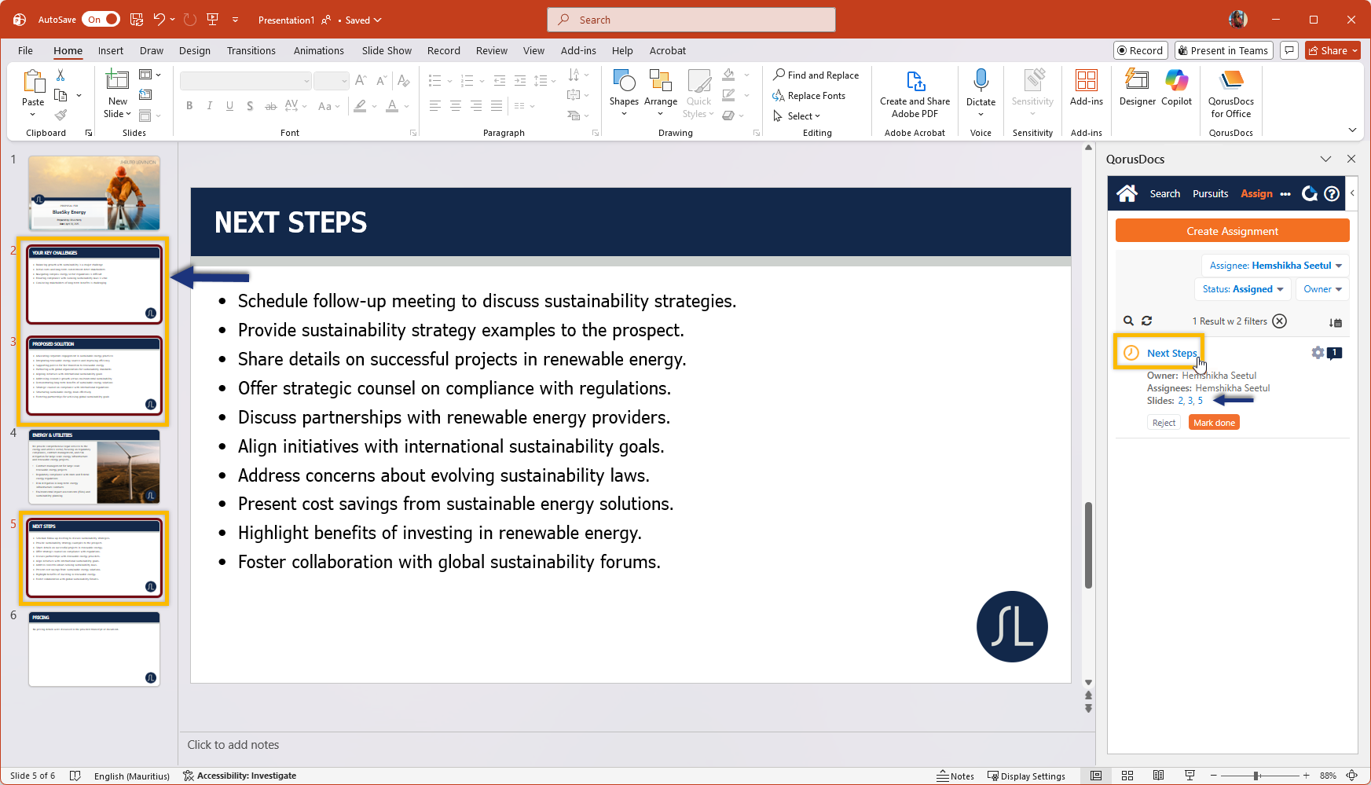Toggle Bold formatting
Image resolution: width=1371 pixels, height=785 pixels.
(x=189, y=106)
